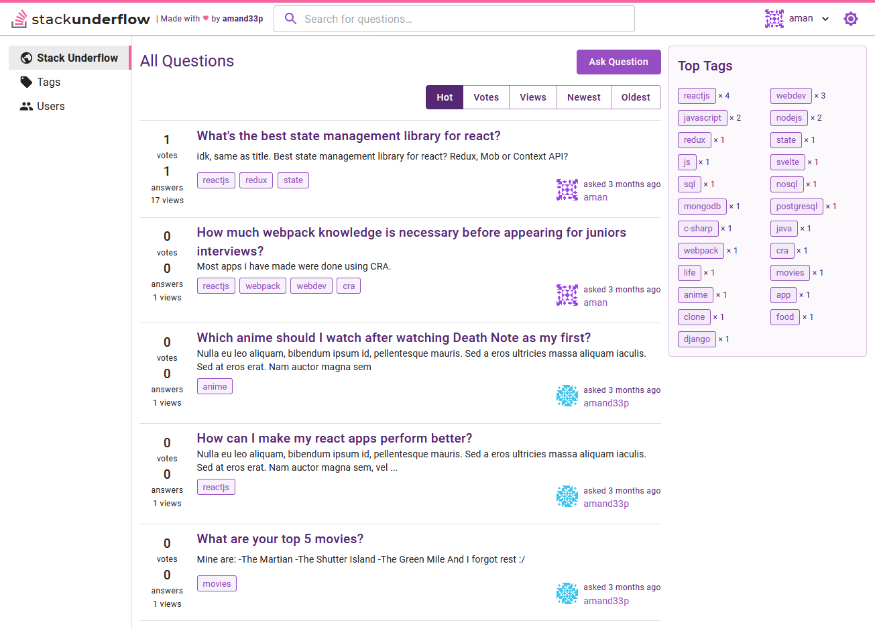This screenshot has width=875, height=629.
Task: Click the redux tag on the first question
Action: tap(256, 180)
